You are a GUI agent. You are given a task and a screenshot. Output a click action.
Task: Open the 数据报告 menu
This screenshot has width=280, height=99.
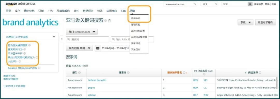click(88, 11)
